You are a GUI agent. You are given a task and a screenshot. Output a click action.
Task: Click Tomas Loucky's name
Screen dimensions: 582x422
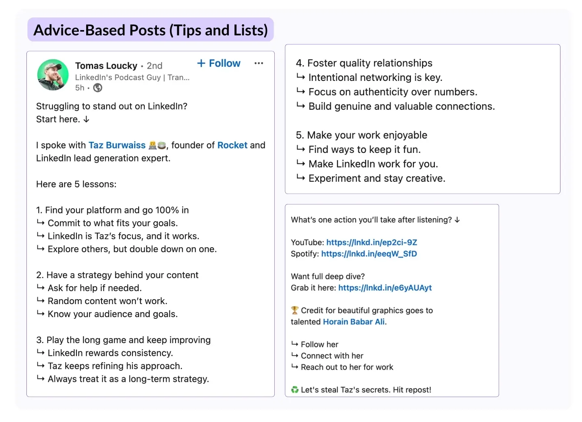pos(106,65)
